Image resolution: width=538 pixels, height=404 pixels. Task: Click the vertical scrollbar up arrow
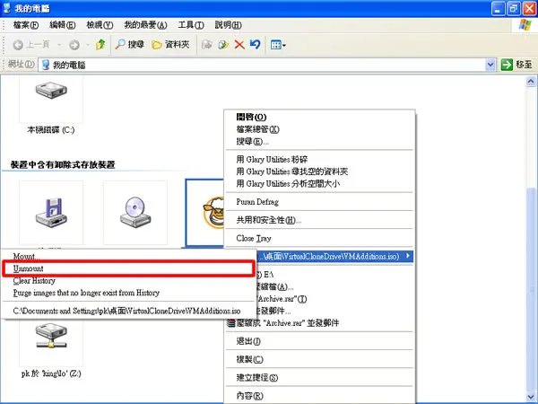click(x=531, y=82)
